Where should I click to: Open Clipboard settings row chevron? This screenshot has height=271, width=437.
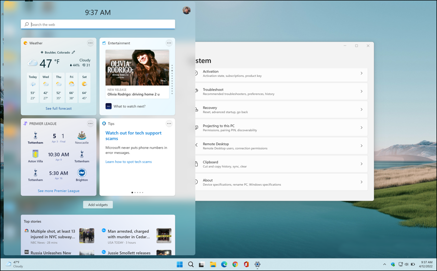point(361,164)
